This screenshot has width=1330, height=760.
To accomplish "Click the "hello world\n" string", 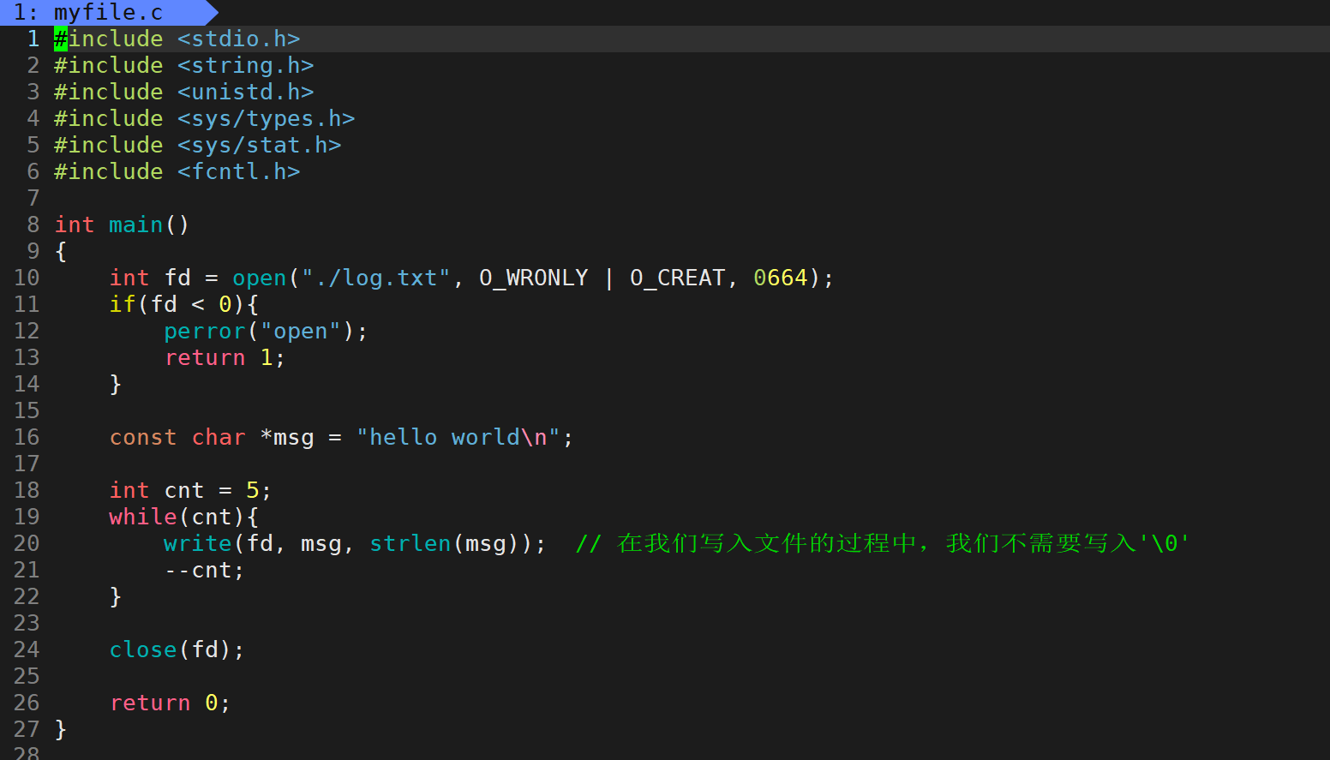I will (x=458, y=437).
